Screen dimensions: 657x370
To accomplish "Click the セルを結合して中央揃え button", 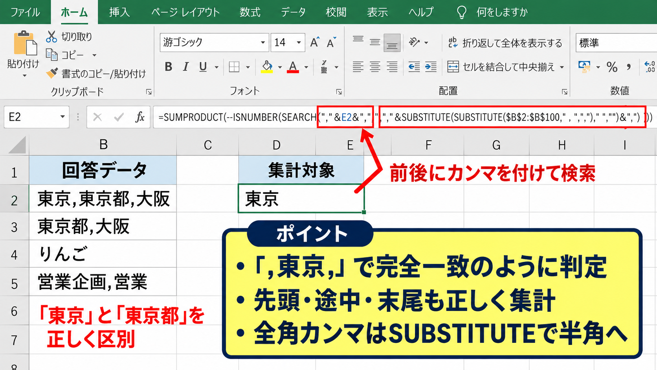I will click(x=501, y=67).
